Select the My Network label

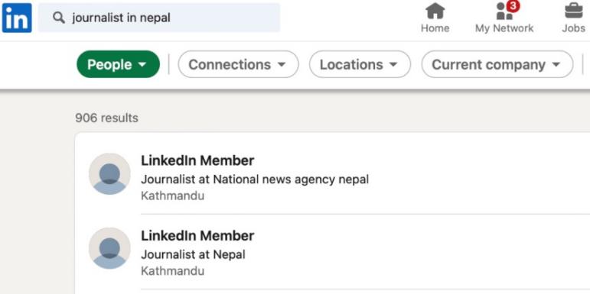[504, 28]
